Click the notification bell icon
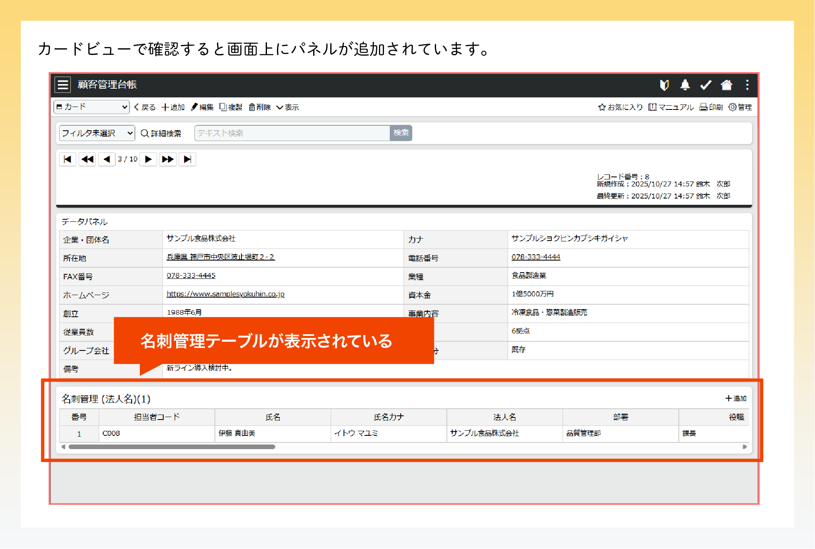 [685, 85]
